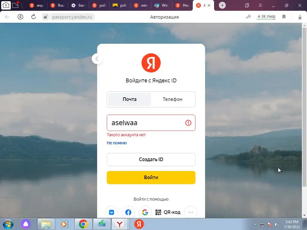This screenshot has width=307, height=230.
Task: Sign in with Google icon
Action: click(x=145, y=212)
